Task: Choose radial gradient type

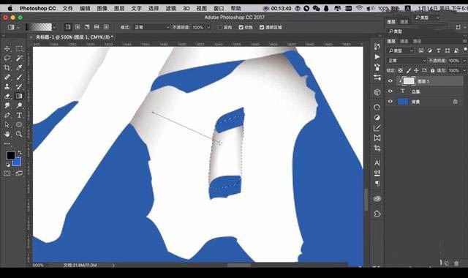Action: [x=78, y=27]
